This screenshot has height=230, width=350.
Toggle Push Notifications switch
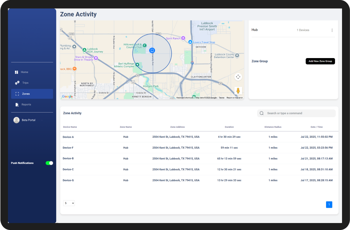[49, 163]
